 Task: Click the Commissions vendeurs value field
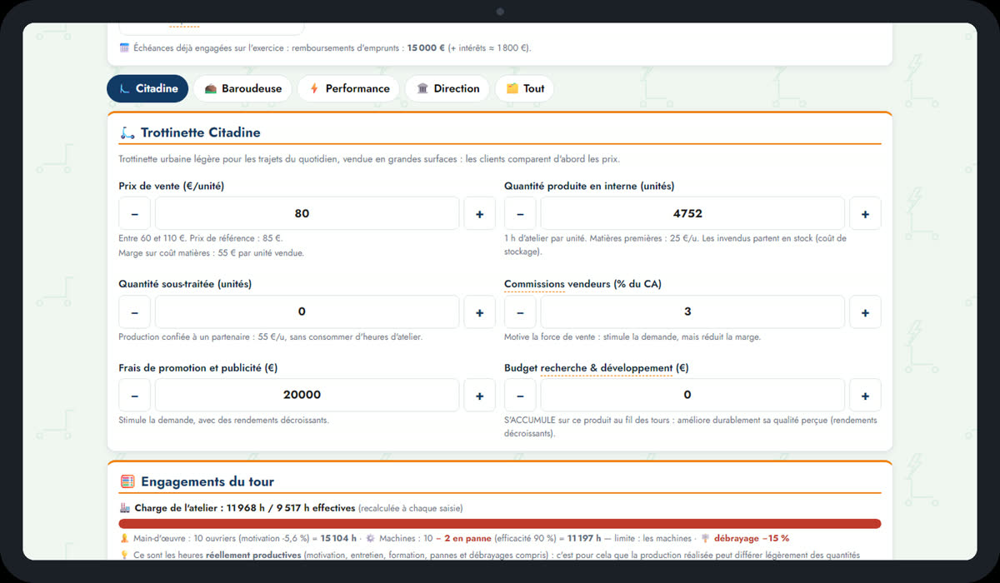(692, 312)
